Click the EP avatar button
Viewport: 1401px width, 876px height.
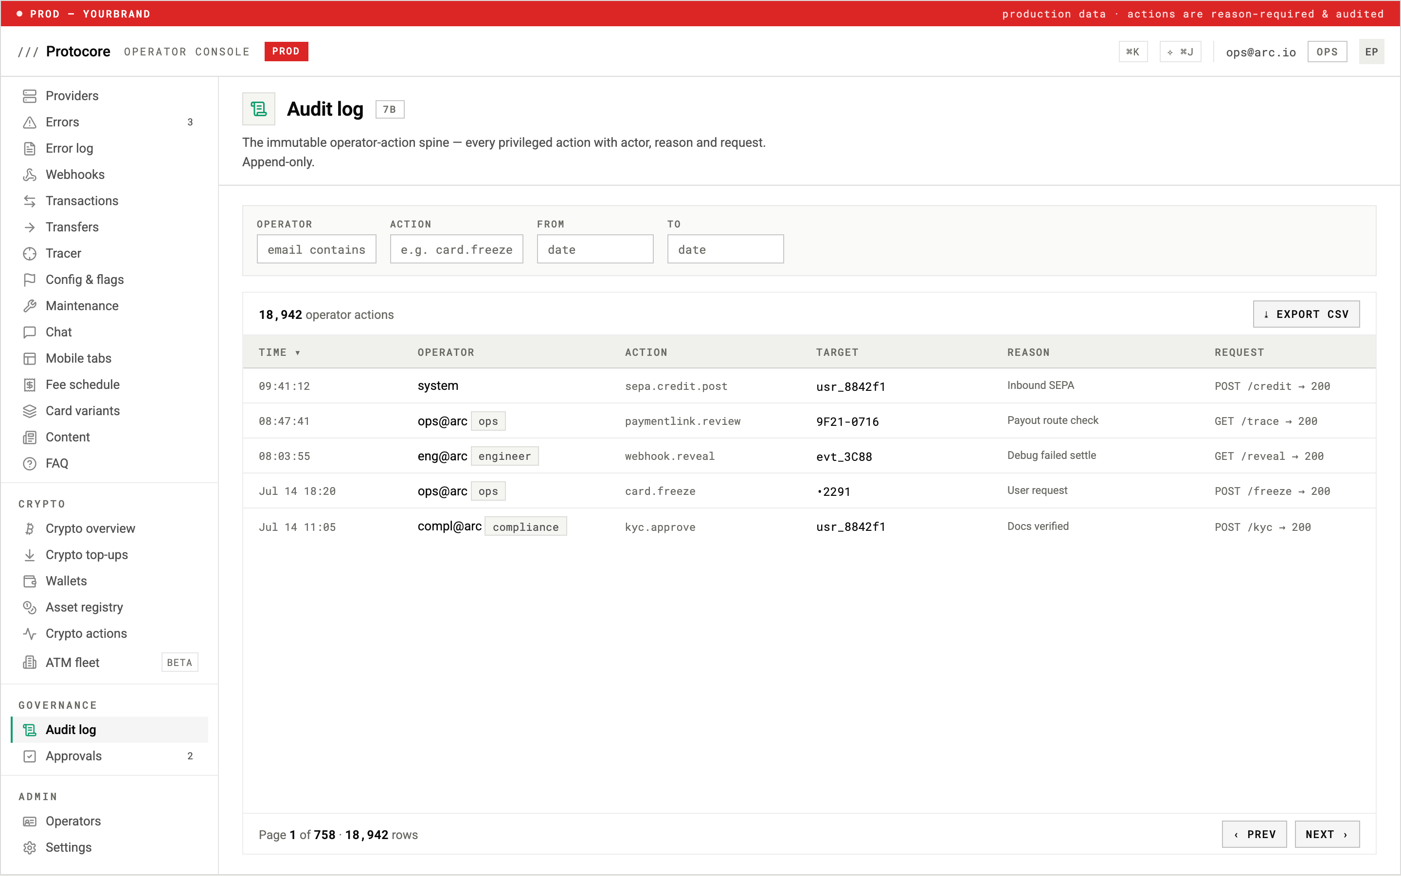tap(1371, 52)
